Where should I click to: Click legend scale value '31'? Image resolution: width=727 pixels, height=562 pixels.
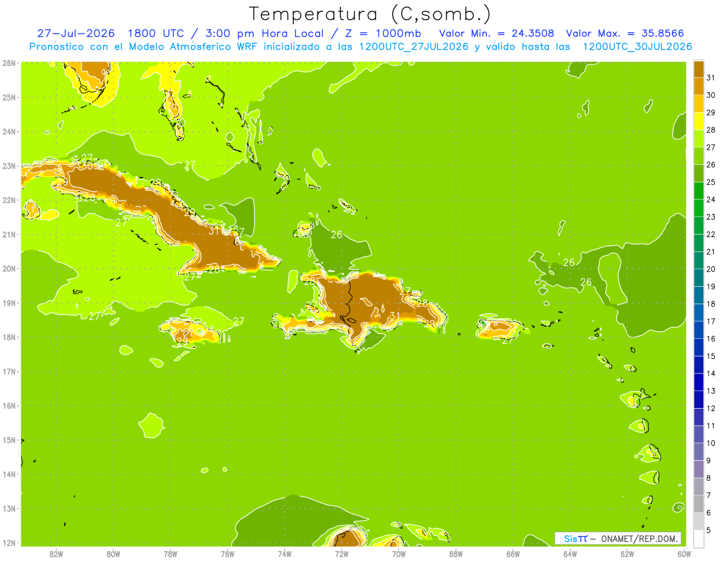[x=711, y=78]
